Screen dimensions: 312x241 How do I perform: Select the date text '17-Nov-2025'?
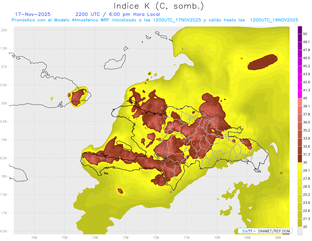point(33,14)
